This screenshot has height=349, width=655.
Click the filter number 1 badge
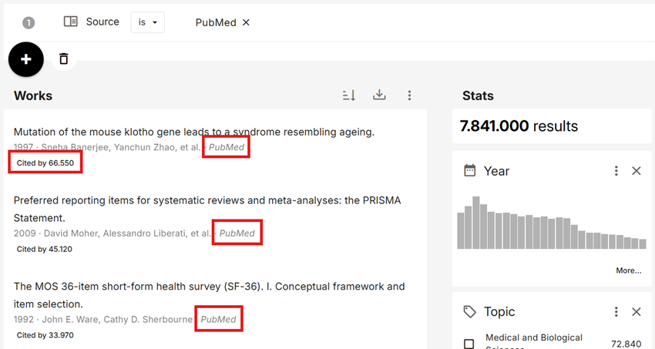click(29, 23)
